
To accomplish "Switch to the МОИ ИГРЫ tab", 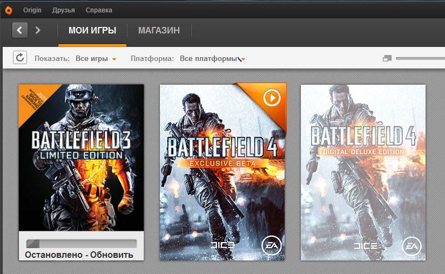I will (x=92, y=30).
